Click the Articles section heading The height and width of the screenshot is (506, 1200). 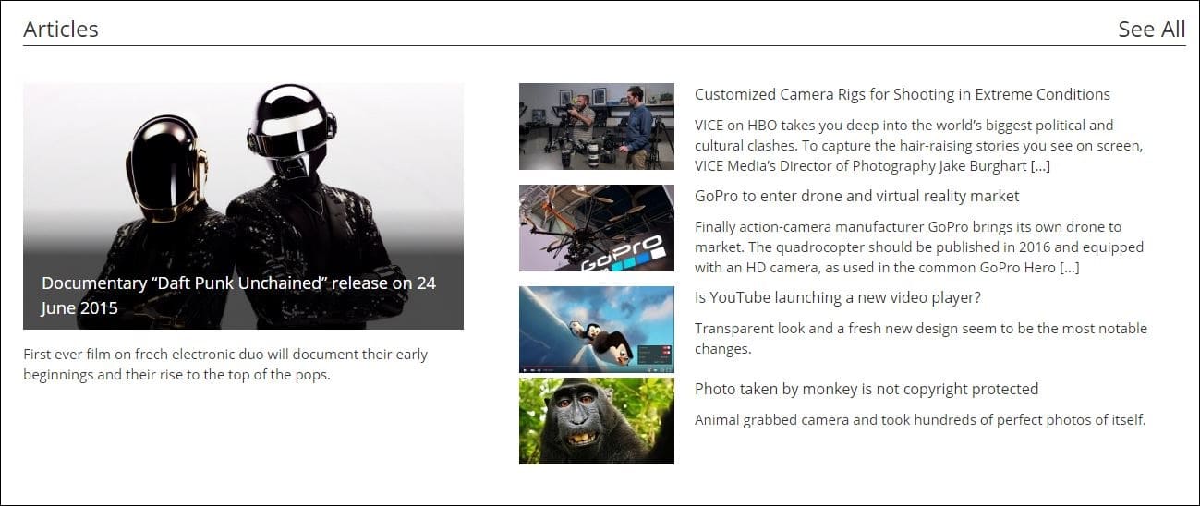(x=61, y=29)
